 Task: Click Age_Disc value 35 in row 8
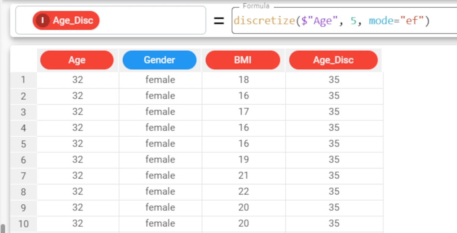[x=334, y=192]
